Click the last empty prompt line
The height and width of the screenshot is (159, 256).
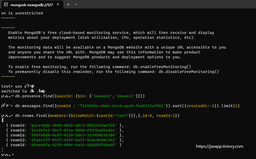pyautogui.click(x=7, y=155)
